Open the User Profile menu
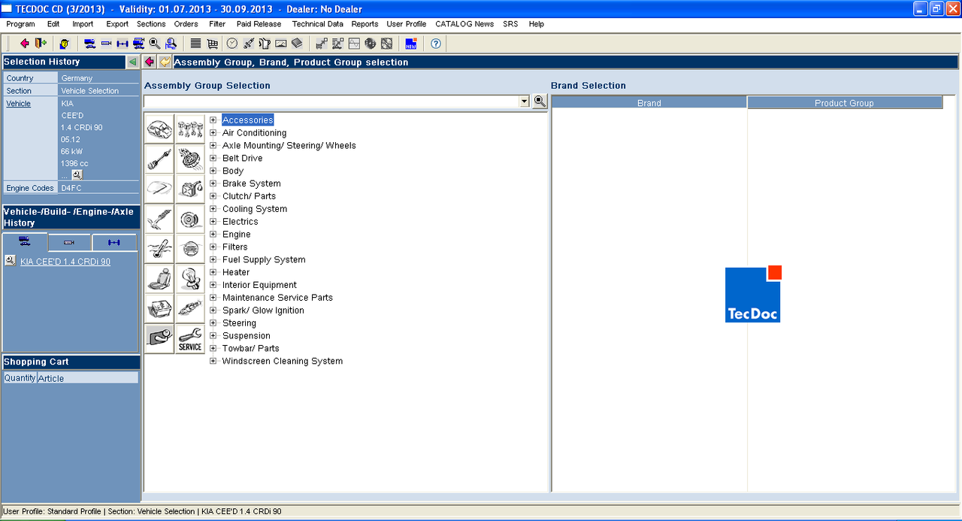 pyautogui.click(x=406, y=24)
